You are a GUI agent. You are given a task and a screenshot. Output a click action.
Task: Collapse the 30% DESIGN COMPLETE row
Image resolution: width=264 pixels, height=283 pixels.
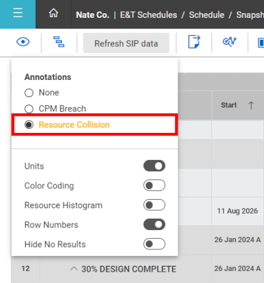(x=74, y=269)
